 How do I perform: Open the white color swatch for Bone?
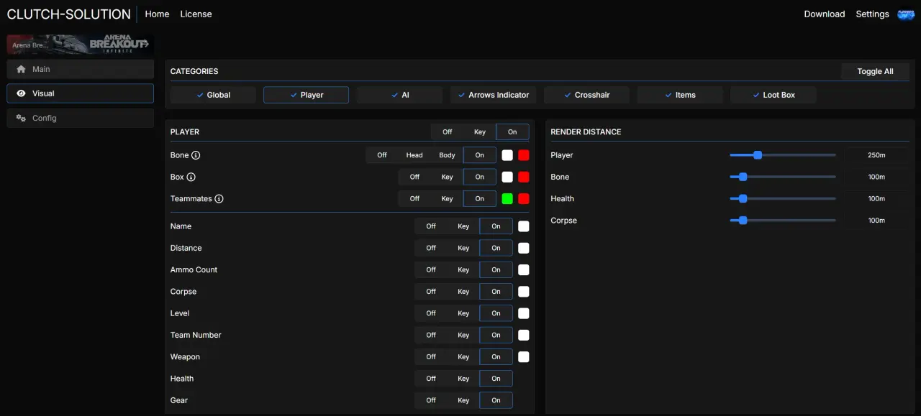point(507,155)
